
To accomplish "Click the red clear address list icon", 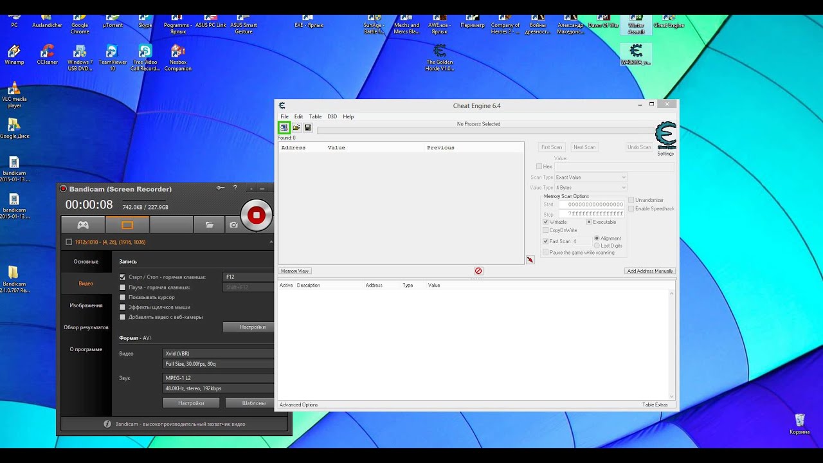I will [x=478, y=271].
